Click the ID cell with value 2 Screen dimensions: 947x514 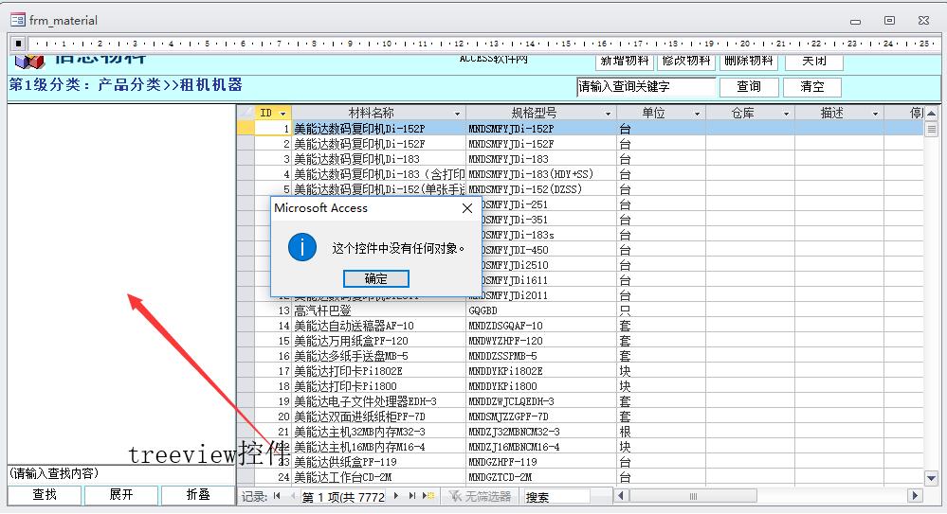coord(274,144)
